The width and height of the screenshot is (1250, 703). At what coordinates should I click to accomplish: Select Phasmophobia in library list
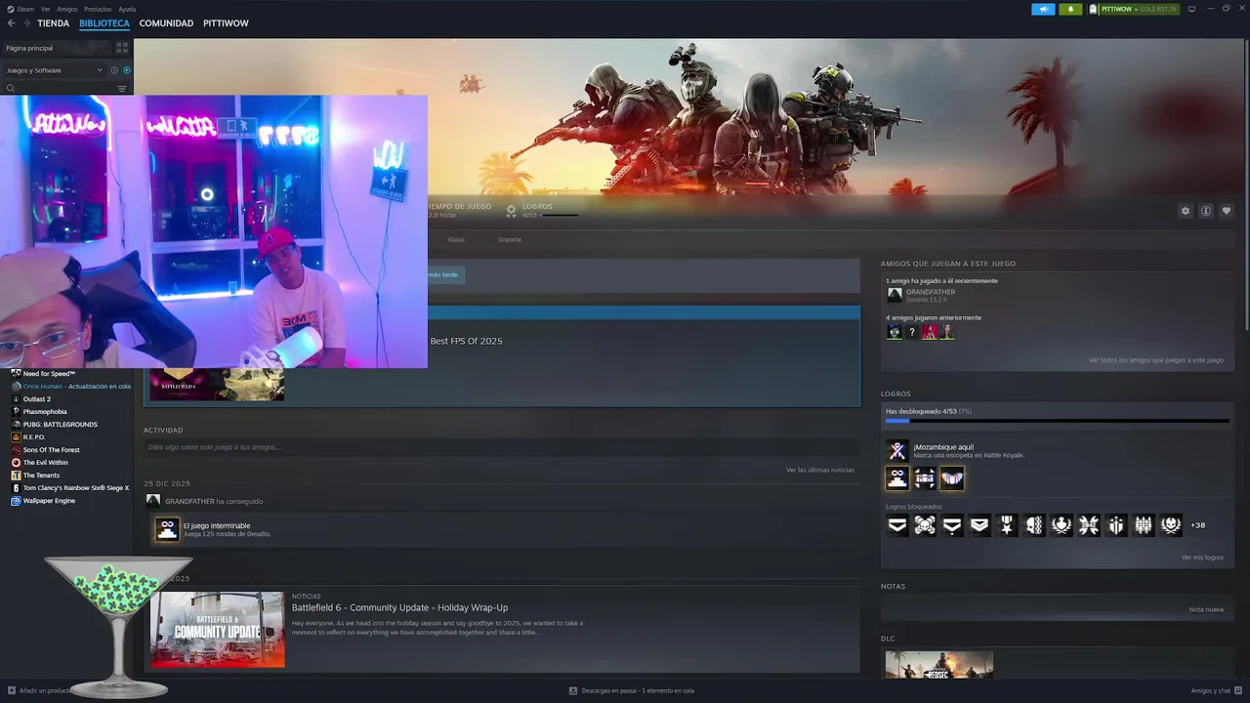[45, 412]
